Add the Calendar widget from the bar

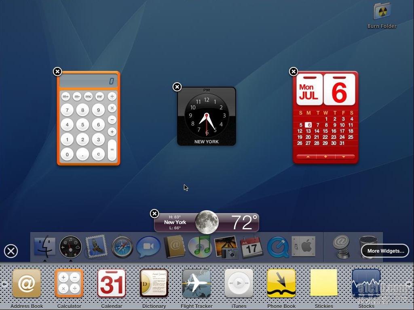(x=112, y=283)
